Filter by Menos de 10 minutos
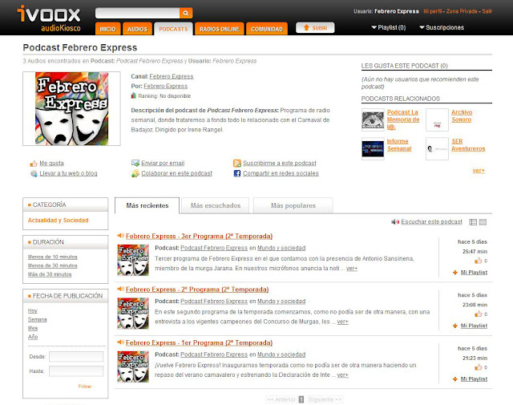 53,257
